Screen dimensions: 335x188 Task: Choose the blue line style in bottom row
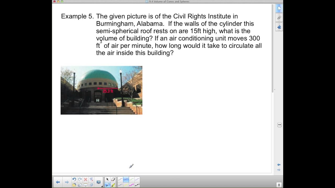coord(120,185)
